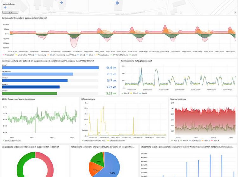Image resolution: width=238 pixels, height=177 pixels.
Task: Open panel menu 'Leistung aller Gebäude im ausgewählten Zeitbereich'
Action: tap(24, 18)
